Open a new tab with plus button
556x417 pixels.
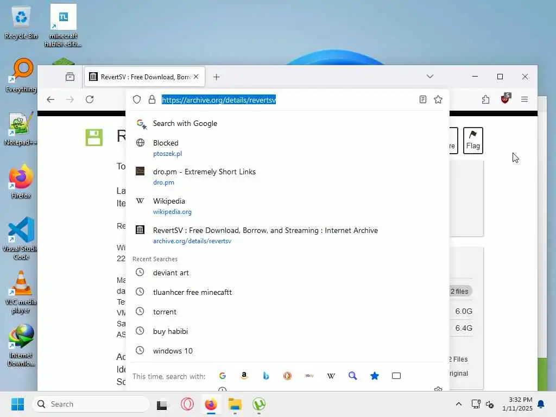(216, 77)
